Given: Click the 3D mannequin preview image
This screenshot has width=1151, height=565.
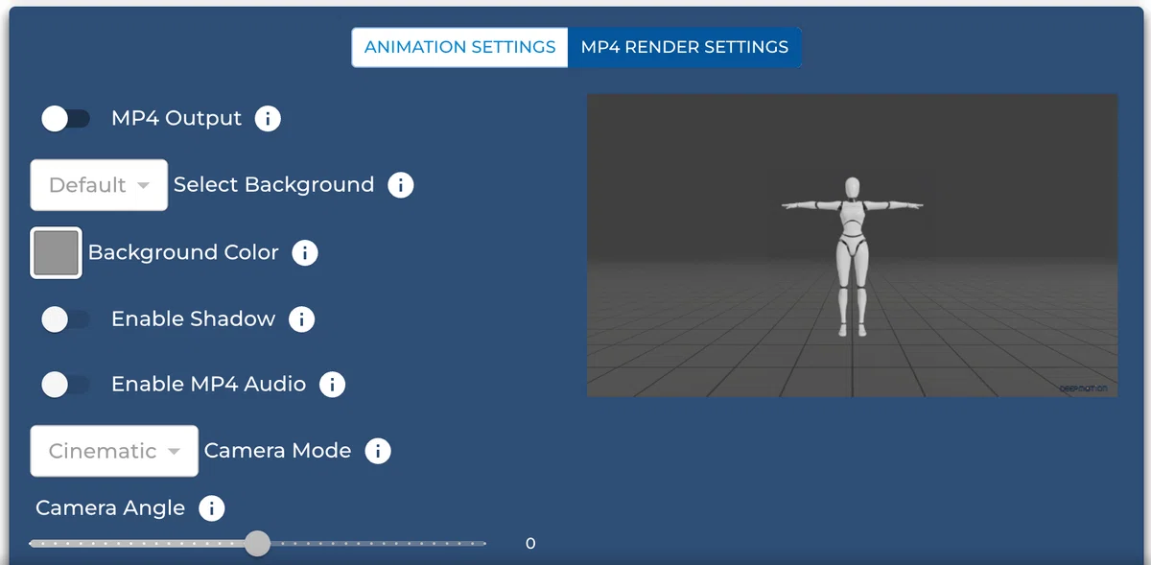Looking at the screenshot, I should [852, 246].
